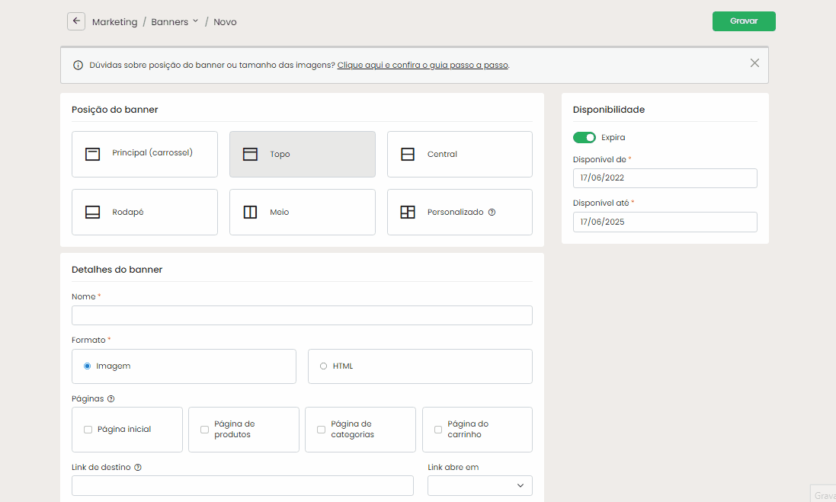This screenshot has width=836, height=502.
Task: Select the Meio banner position
Action: (x=303, y=212)
